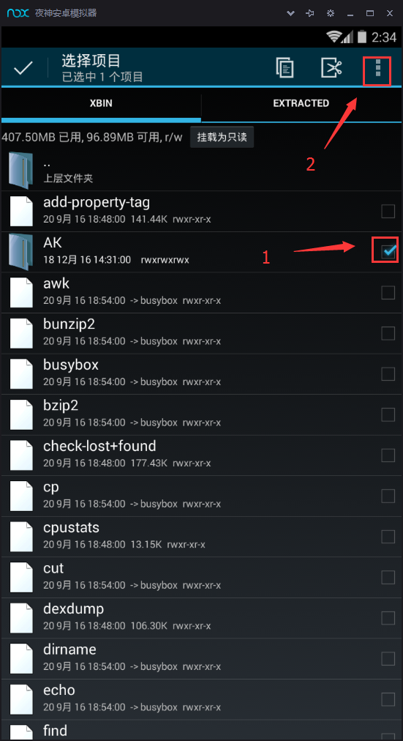The height and width of the screenshot is (741, 403).
Task: Tap the dexdump file icon
Action: [21, 618]
